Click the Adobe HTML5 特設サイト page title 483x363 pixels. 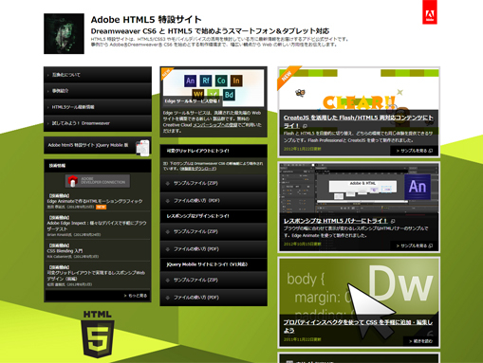coord(146,20)
